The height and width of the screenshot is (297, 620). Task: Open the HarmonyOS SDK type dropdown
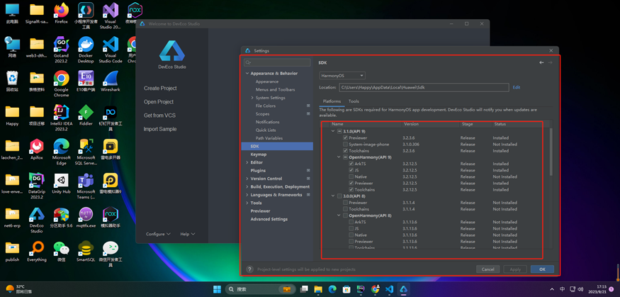(x=342, y=76)
